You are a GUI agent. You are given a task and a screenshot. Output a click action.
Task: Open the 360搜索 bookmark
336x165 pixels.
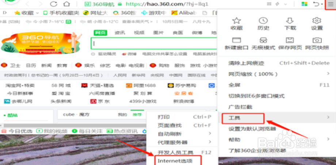click(x=125, y=13)
